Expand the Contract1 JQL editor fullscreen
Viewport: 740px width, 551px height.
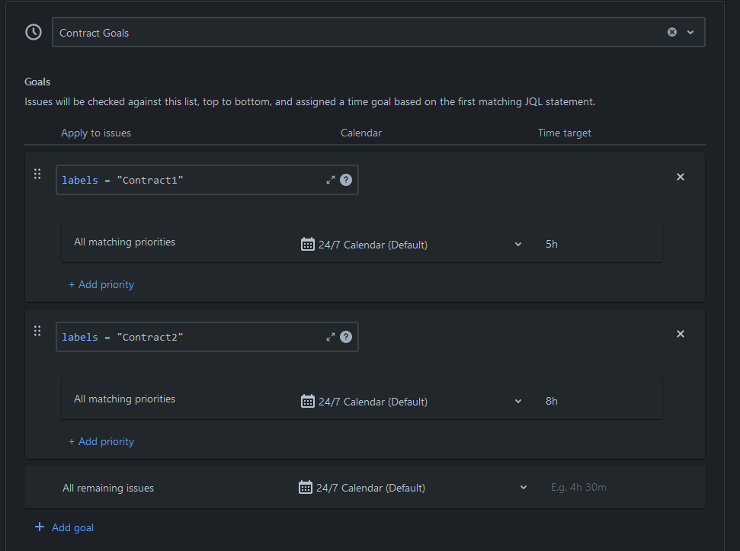330,180
